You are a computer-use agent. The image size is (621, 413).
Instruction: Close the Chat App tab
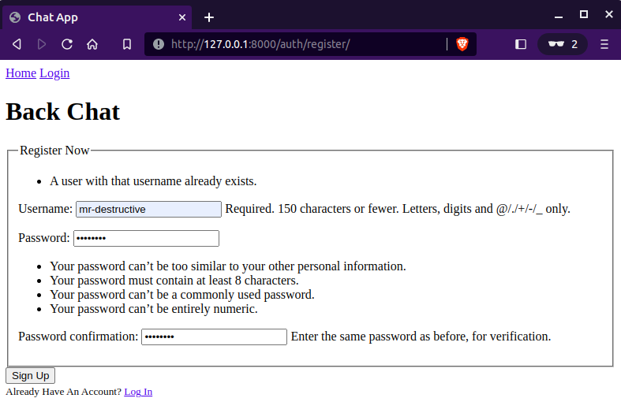(x=182, y=17)
